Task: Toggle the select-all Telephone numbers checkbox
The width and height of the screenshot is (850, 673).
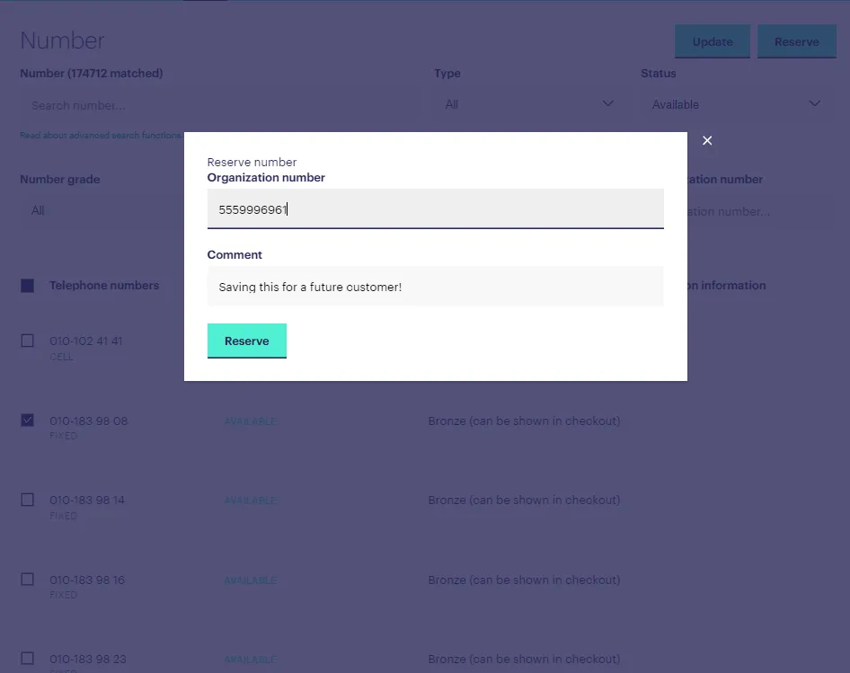Action: click(x=27, y=285)
